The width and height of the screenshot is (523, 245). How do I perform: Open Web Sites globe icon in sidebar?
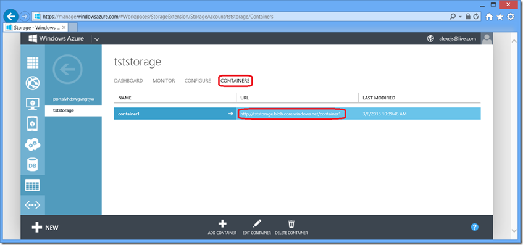pyautogui.click(x=33, y=83)
